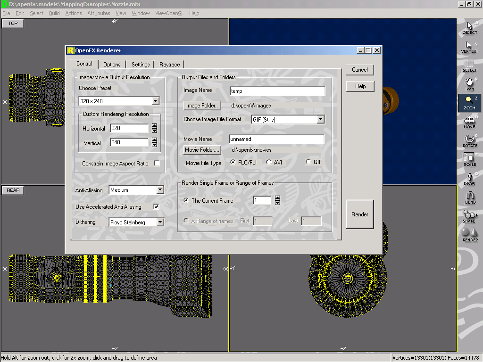The height and width of the screenshot is (362, 483).
Task: Choose A Range of frames option
Action: (x=186, y=221)
